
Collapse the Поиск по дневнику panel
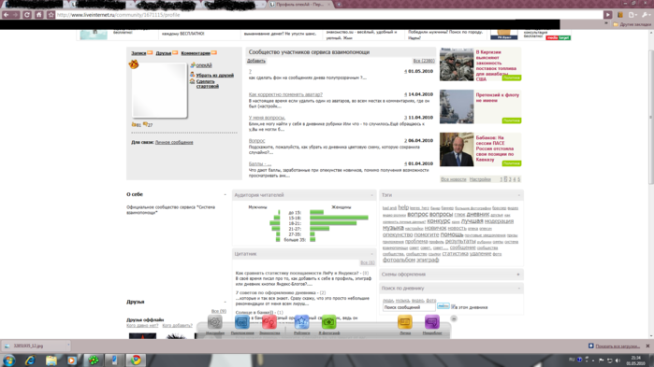[x=519, y=288]
